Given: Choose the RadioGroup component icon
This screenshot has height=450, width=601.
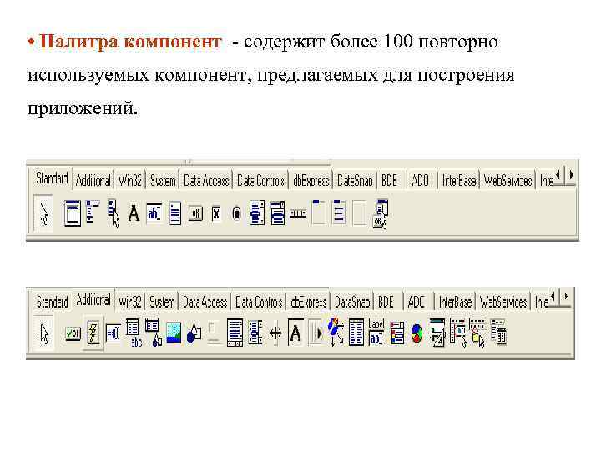Looking at the screenshot, I should tap(339, 212).
